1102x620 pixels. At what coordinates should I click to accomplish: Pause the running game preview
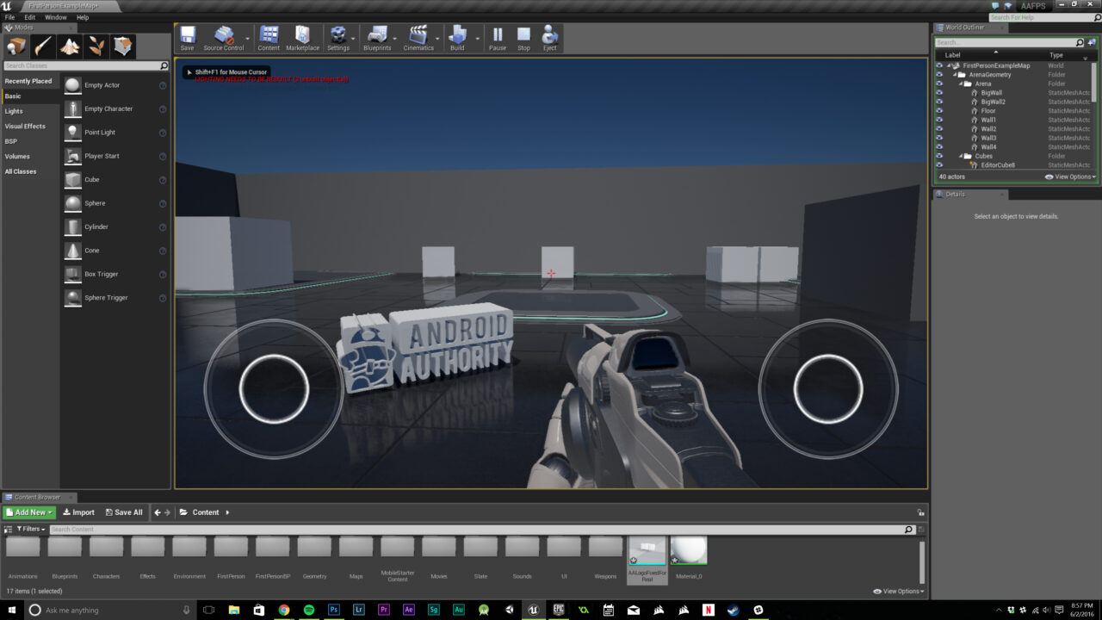[x=498, y=36]
